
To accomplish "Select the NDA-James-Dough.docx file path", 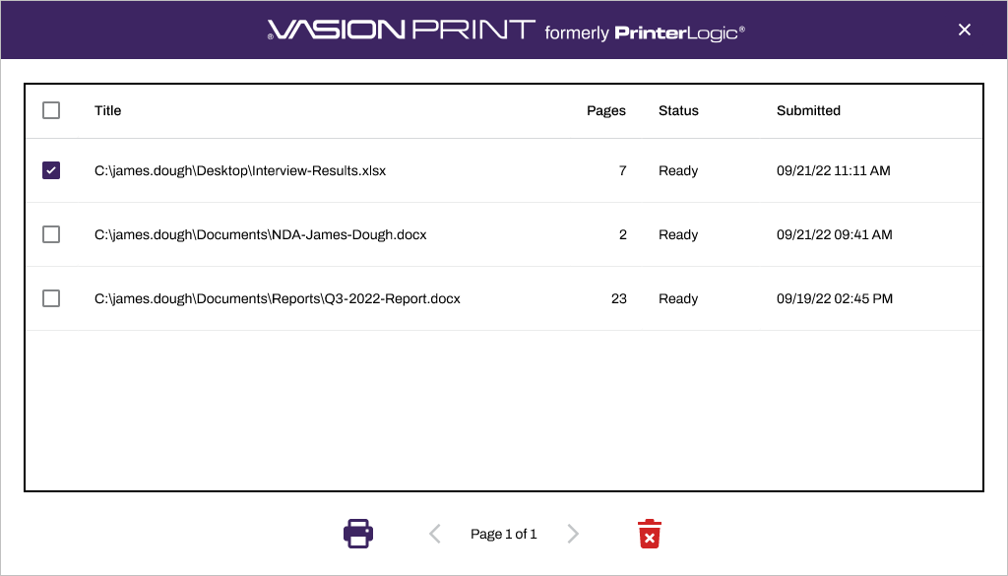I will click(x=260, y=234).
